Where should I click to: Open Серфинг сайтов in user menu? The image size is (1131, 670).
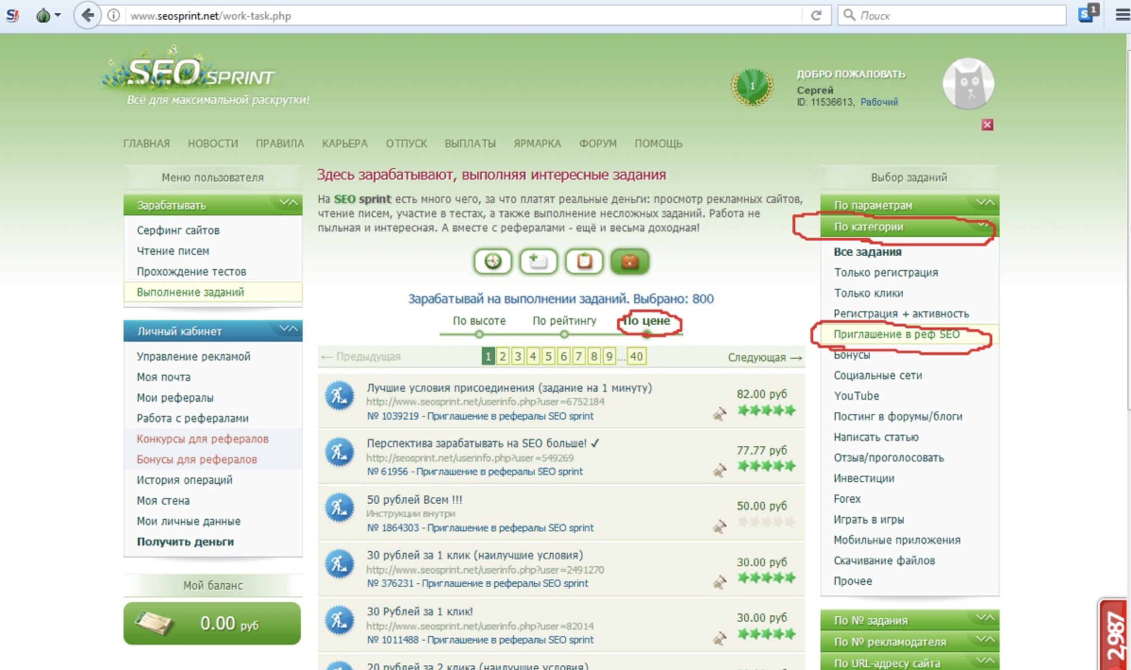click(178, 230)
